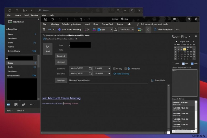Open the Busy show-as dropdown
Screen dimensions: 207x138
(x=111, y=30)
